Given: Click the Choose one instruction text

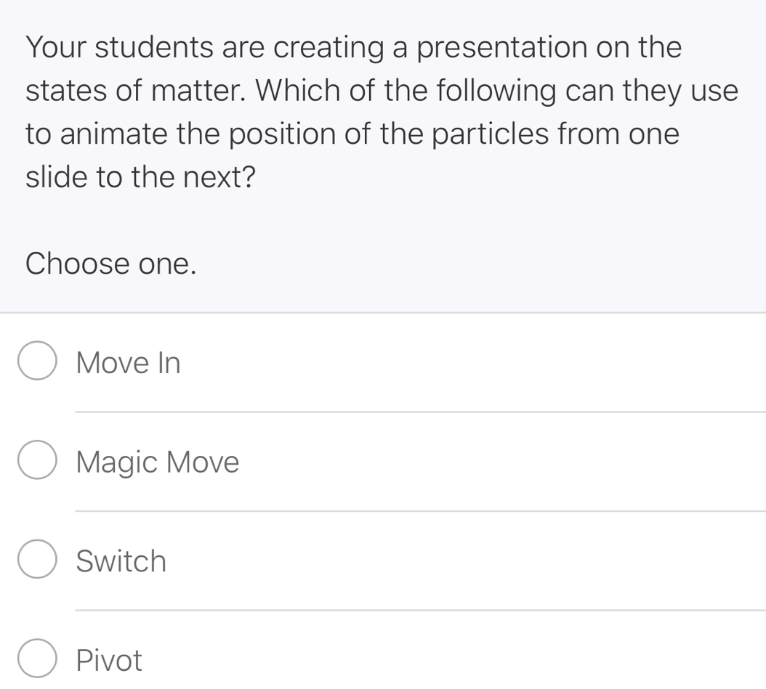Looking at the screenshot, I should point(110,263).
